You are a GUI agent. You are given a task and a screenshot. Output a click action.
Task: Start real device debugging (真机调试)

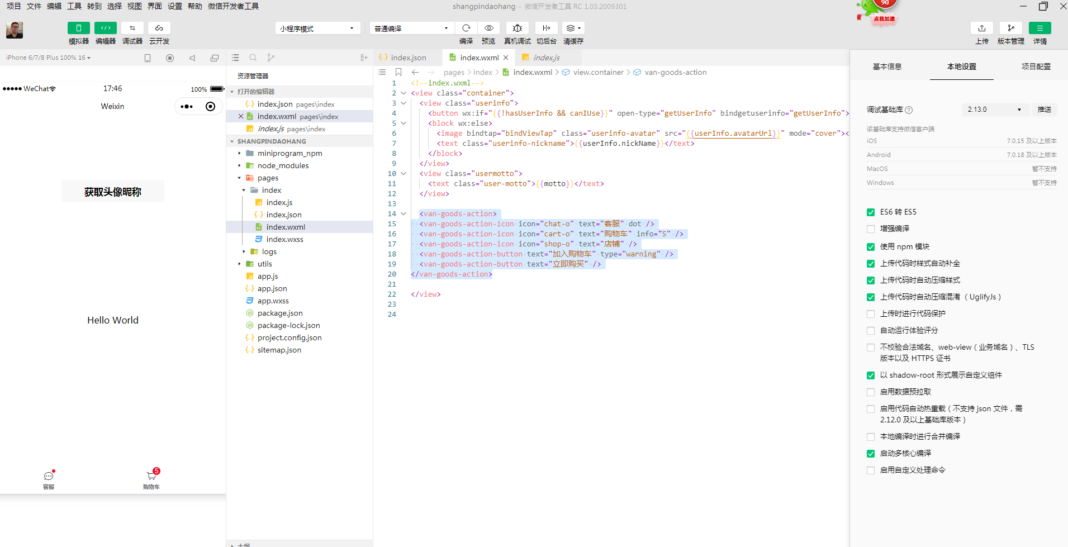518,28
